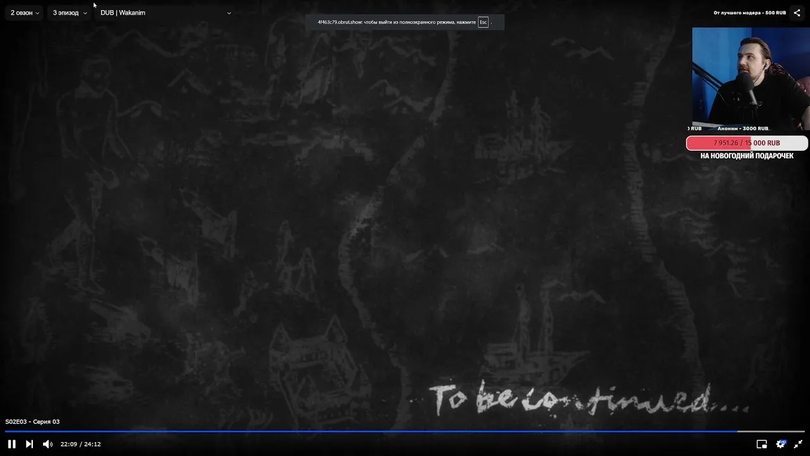Pause the video playback
Viewport: 810px width, 456px height.
pyautogui.click(x=11, y=444)
